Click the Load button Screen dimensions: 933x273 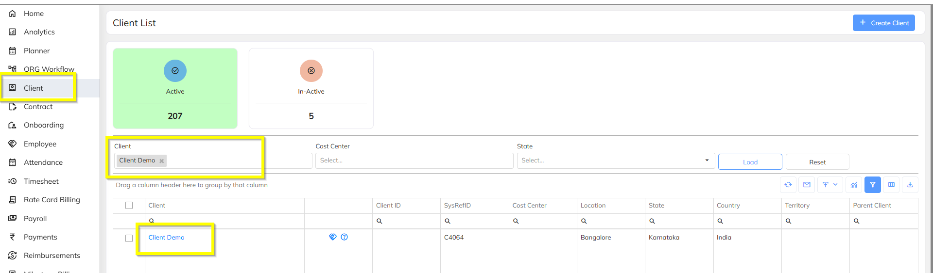(750, 162)
